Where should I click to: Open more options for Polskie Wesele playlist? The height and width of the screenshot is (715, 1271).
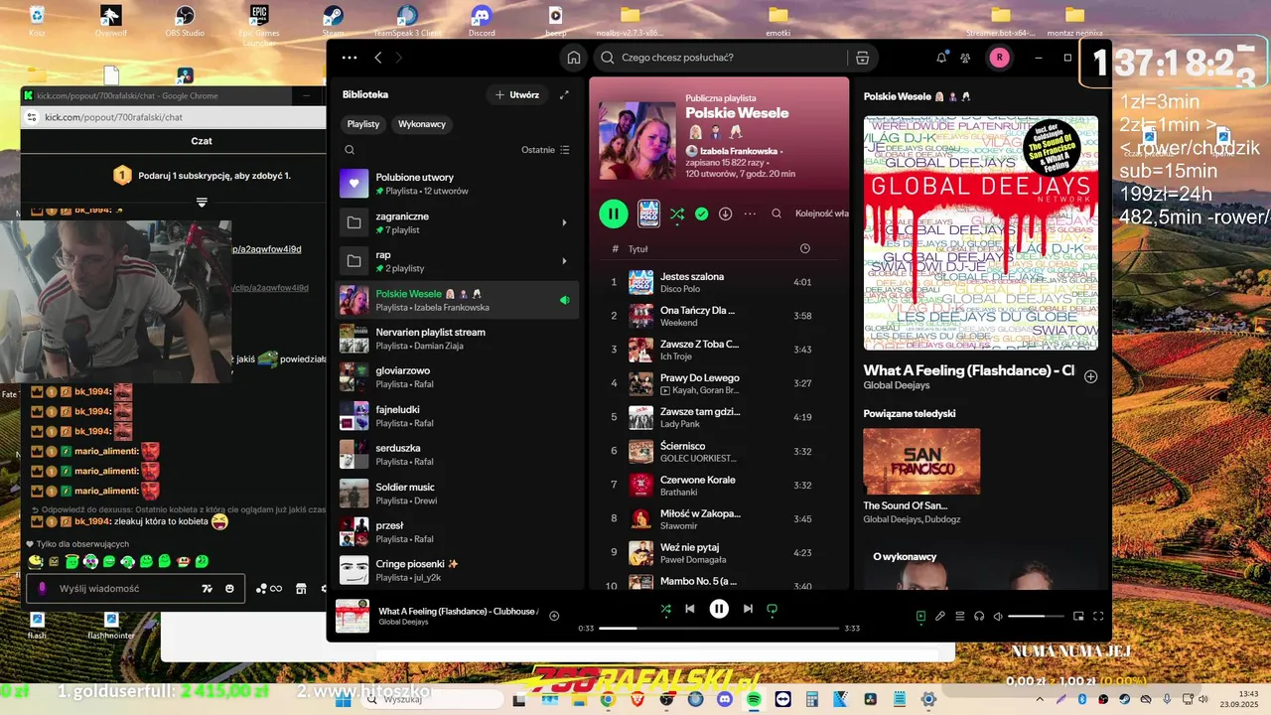[x=750, y=214]
